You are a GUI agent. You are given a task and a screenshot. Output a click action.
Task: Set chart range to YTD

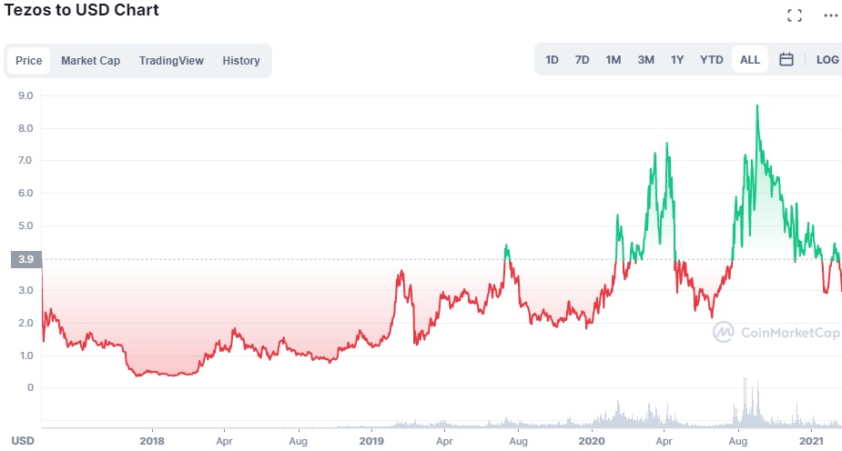point(712,59)
